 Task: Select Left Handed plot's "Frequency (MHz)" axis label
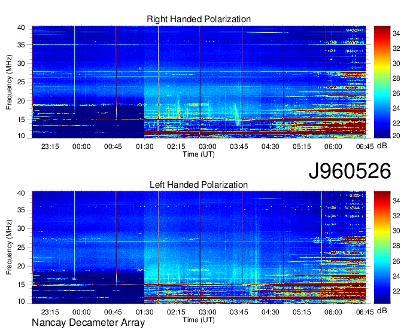9,247
